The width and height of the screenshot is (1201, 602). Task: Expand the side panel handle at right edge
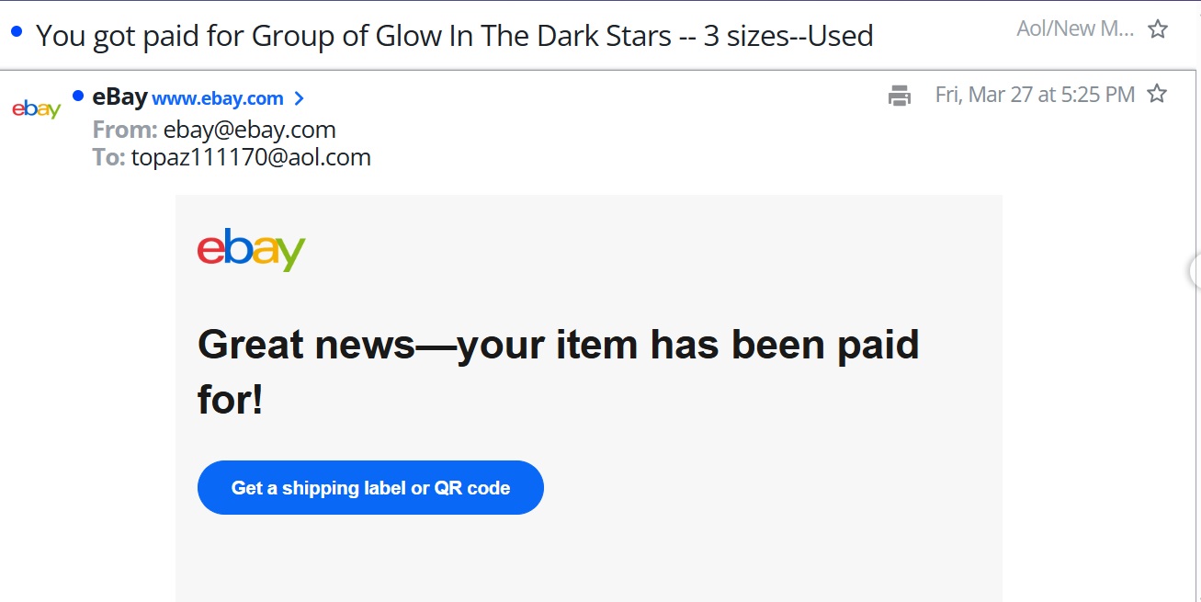click(1195, 269)
